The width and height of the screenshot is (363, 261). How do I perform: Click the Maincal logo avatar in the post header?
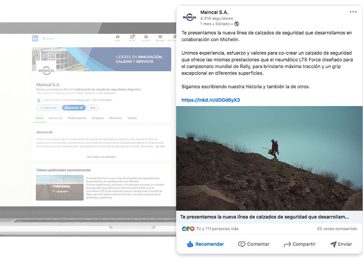(x=190, y=17)
